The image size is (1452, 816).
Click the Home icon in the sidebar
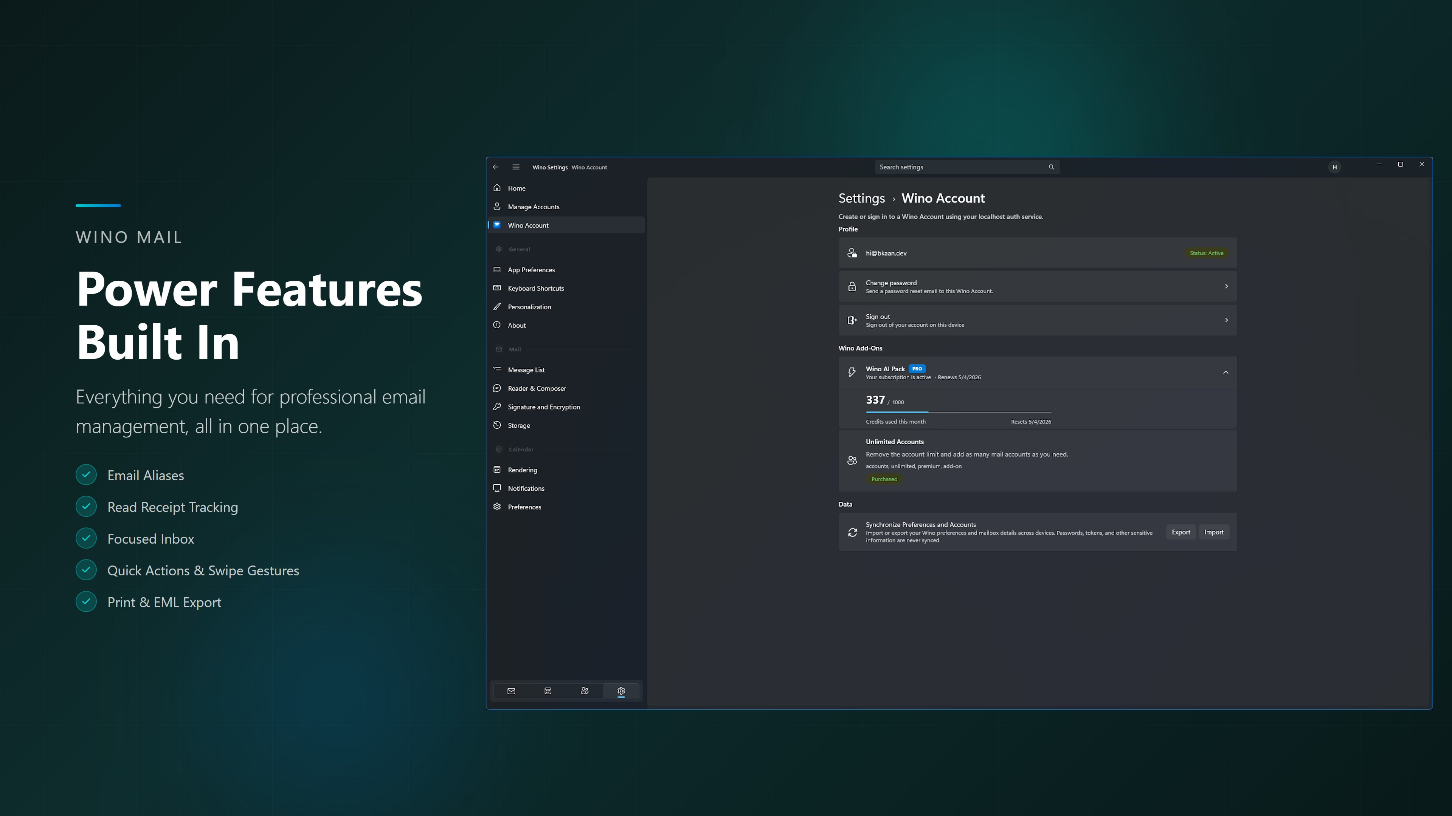[497, 188]
